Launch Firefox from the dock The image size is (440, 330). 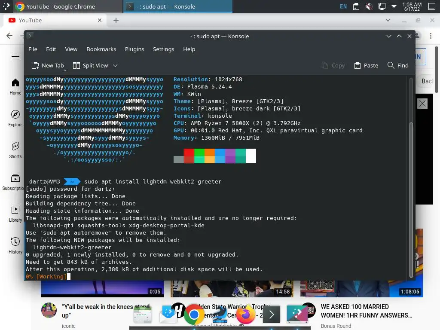pos(245,314)
